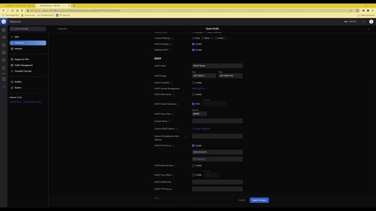Click the DHCP Lease Time seconds field
Screen dimensions: 376x211
click(199, 114)
